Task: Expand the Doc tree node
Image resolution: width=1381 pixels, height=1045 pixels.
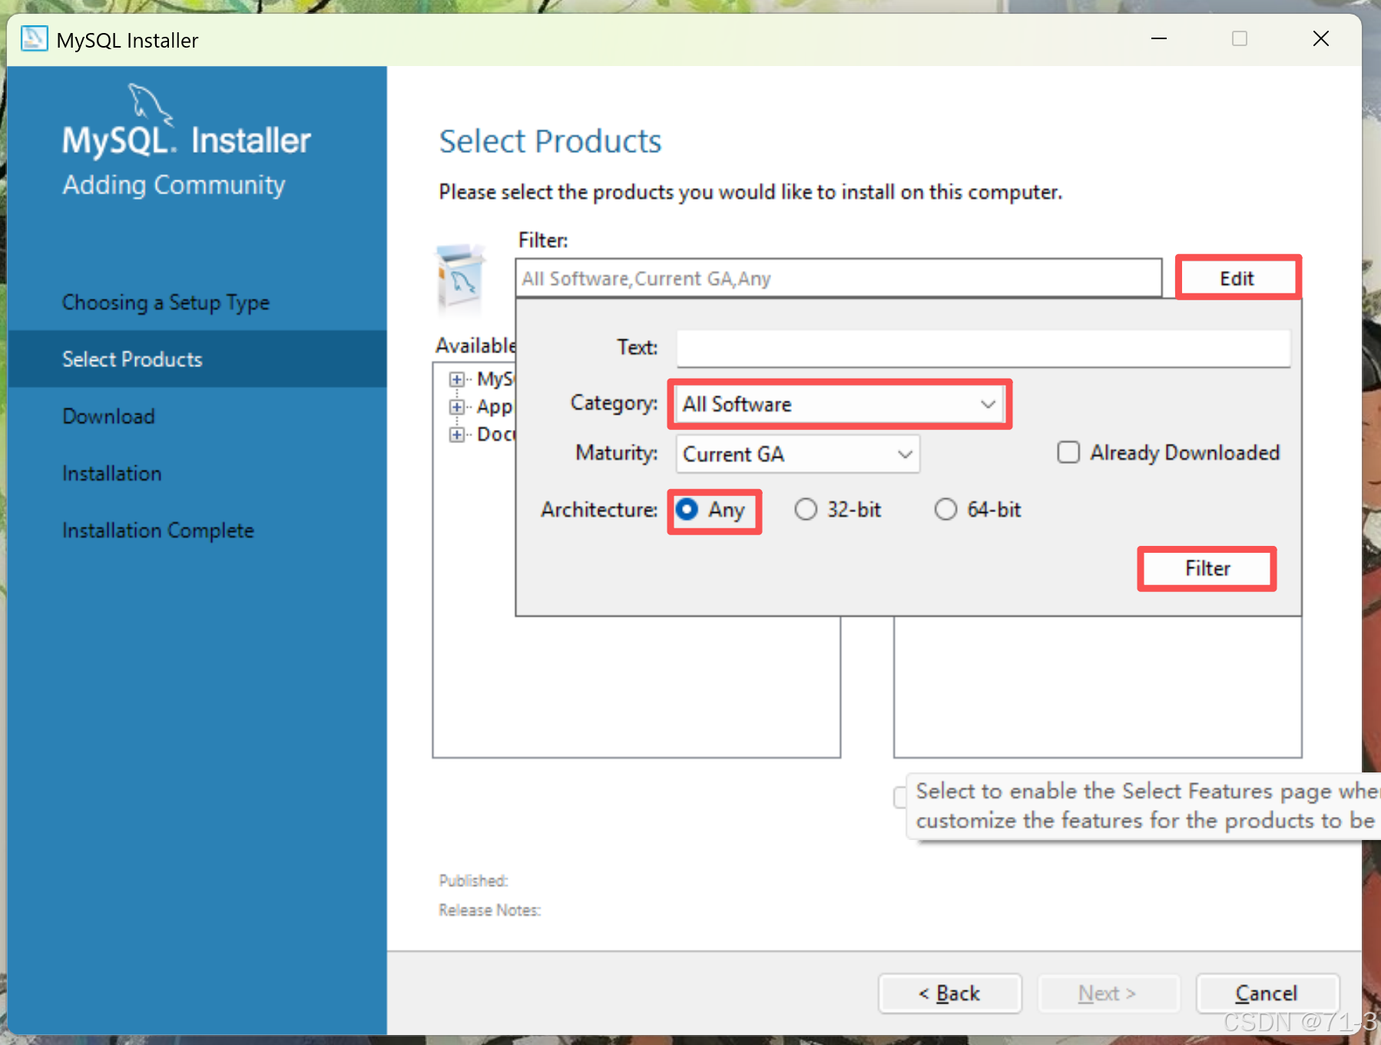Action: (457, 435)
